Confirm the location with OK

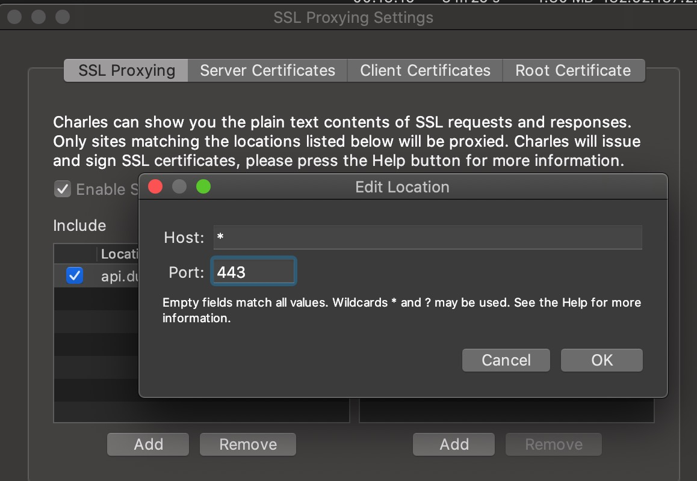(601, 360)
